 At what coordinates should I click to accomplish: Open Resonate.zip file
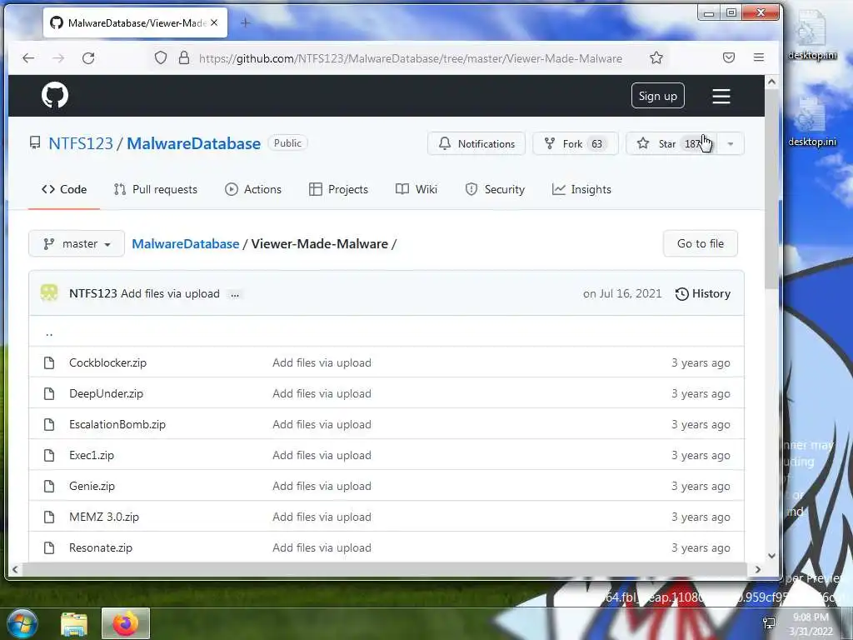click(101, 548)
